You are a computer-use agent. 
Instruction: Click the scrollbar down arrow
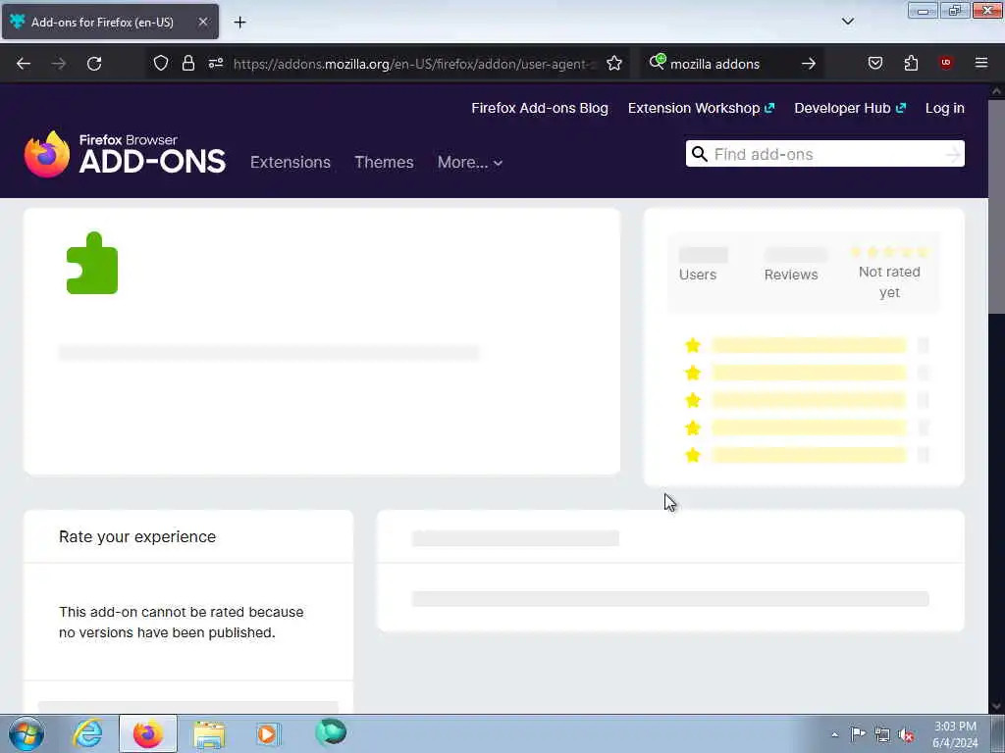coord(996,706)
